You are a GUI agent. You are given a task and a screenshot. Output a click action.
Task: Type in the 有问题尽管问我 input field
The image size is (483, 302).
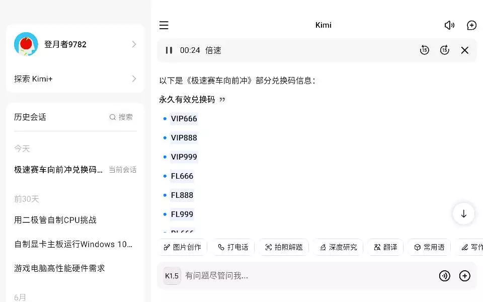click(302, 276)
